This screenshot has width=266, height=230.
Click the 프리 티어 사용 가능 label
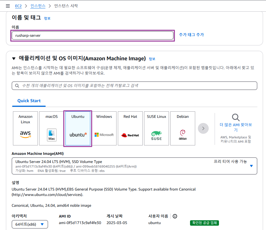point(230,161)
